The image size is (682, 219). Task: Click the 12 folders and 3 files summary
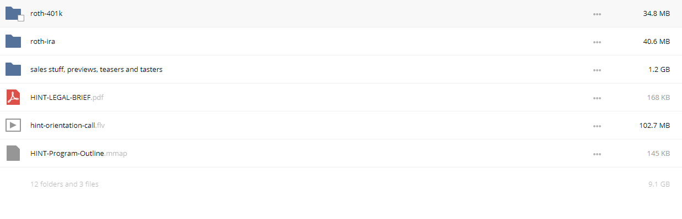[x=64, y=184]
